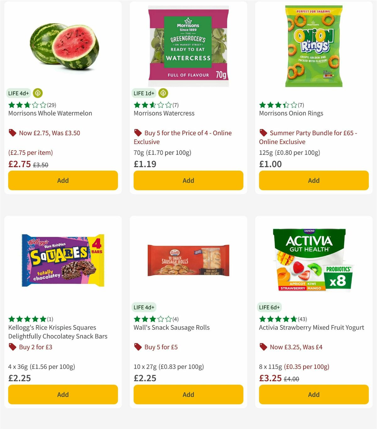
Task: Add Activia Strawberry Mixed Fruit Yogurt to basket
Action: pos(313,394)
